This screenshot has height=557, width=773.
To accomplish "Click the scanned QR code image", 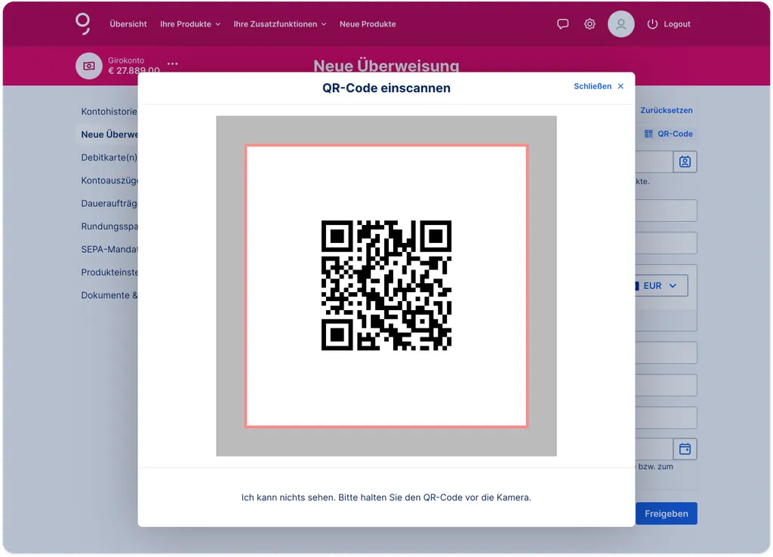I will pyautogui.click(x=386, y=285).
